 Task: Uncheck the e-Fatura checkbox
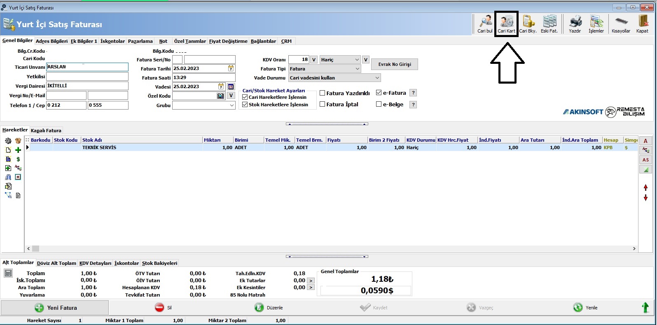pos(379,93)
